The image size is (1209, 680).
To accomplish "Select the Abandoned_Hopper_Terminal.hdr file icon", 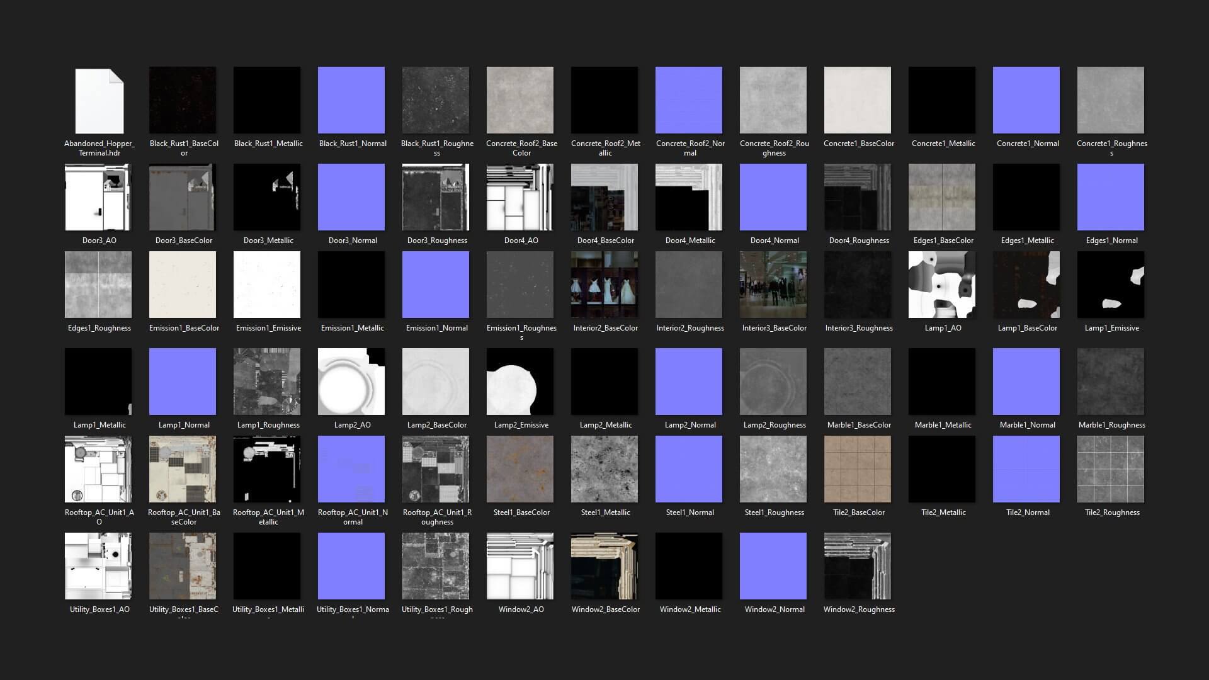I will click(x=99, y=101).
